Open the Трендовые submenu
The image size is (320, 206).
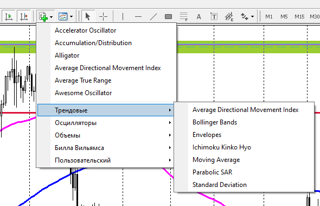(x=106, y=110)
